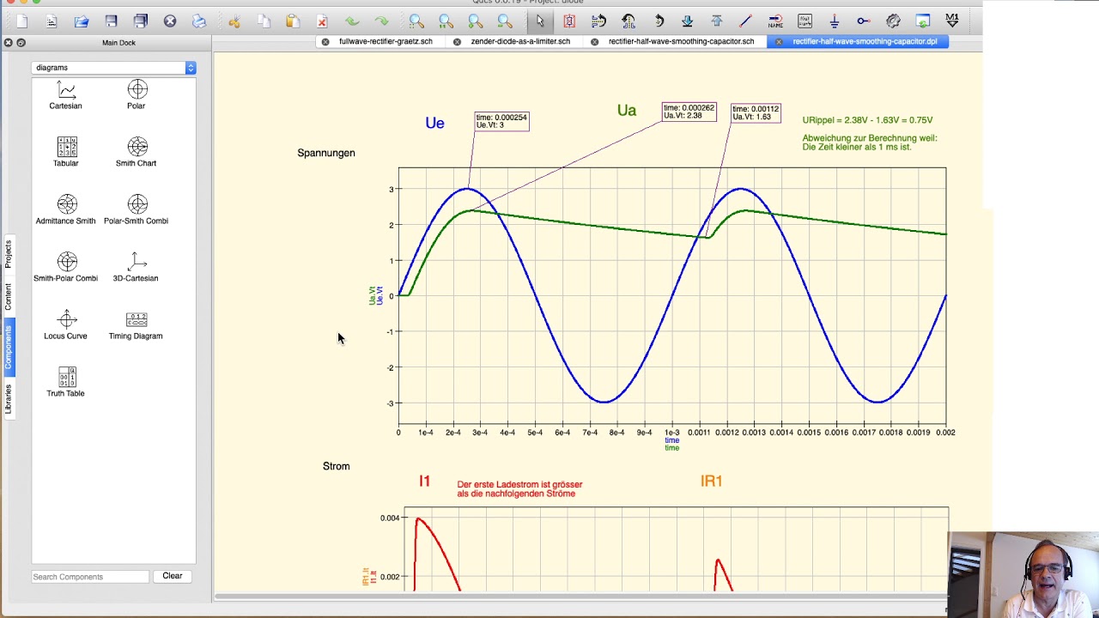Select the Truth Table diagram
Screen dimensions: 1099x618
(66, 383)
